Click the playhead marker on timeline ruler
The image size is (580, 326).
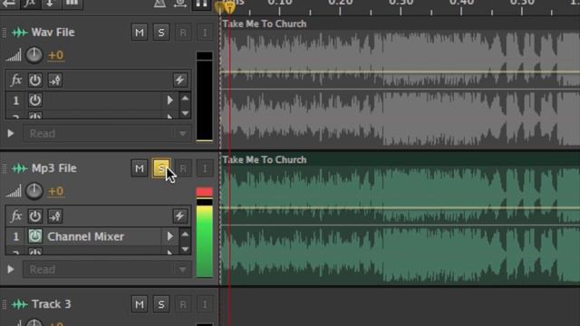229,7
